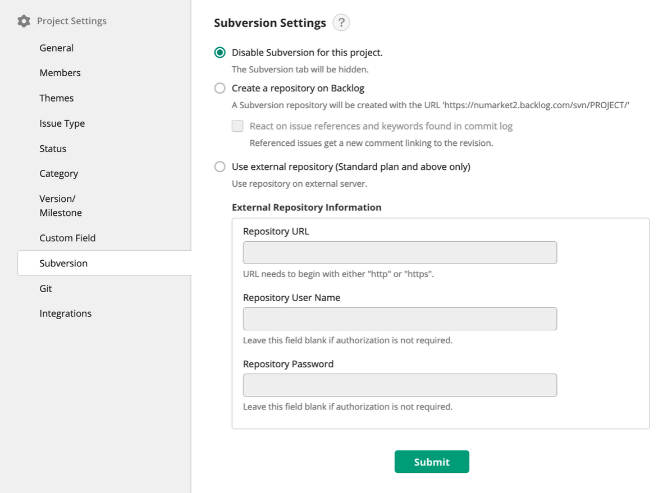672x493 pixels.
Task: Open General project settings
Action: point(57,48)
